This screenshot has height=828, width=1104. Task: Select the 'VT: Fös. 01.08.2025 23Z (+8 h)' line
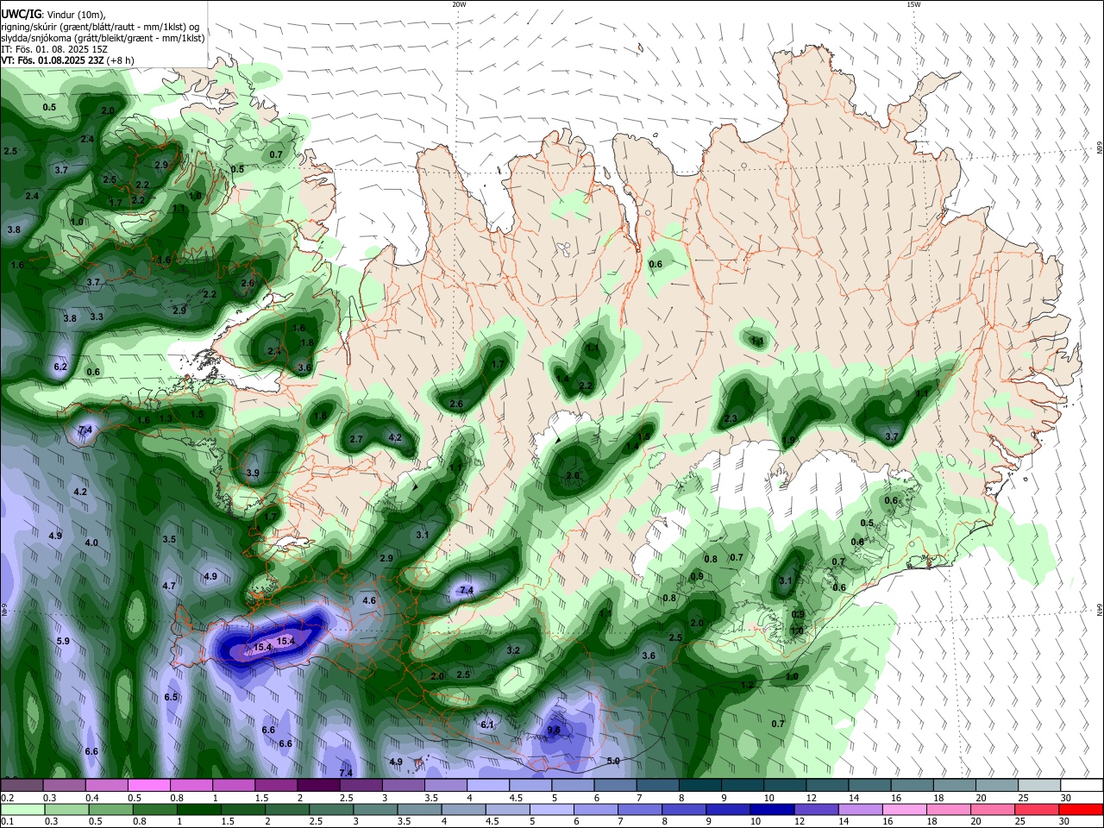67,60
